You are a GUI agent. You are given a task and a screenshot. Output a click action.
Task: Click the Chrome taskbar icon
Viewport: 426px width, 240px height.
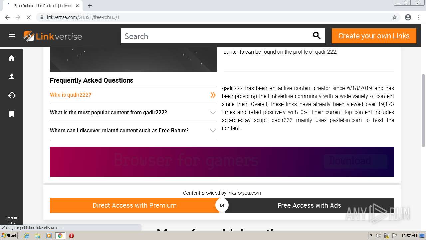point(60,236)
